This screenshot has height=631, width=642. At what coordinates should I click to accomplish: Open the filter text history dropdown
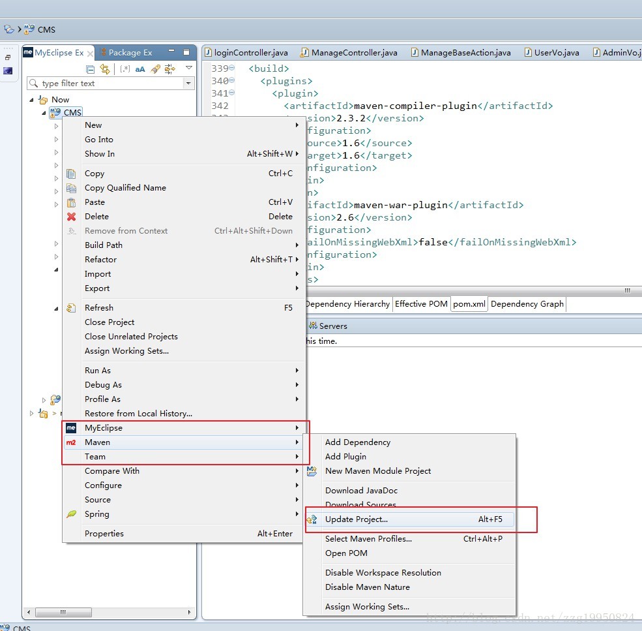tap(188, 84)
